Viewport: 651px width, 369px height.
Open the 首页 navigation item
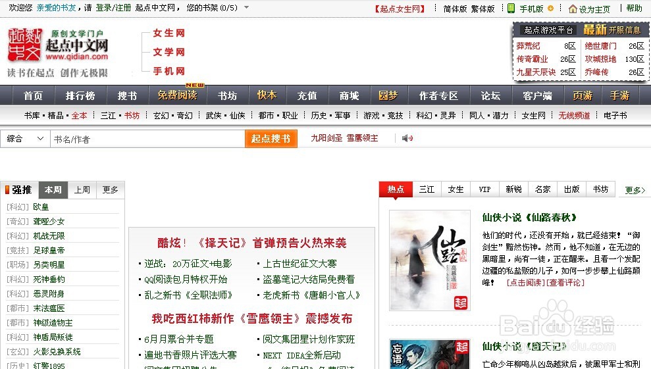(x=33, y=95)
